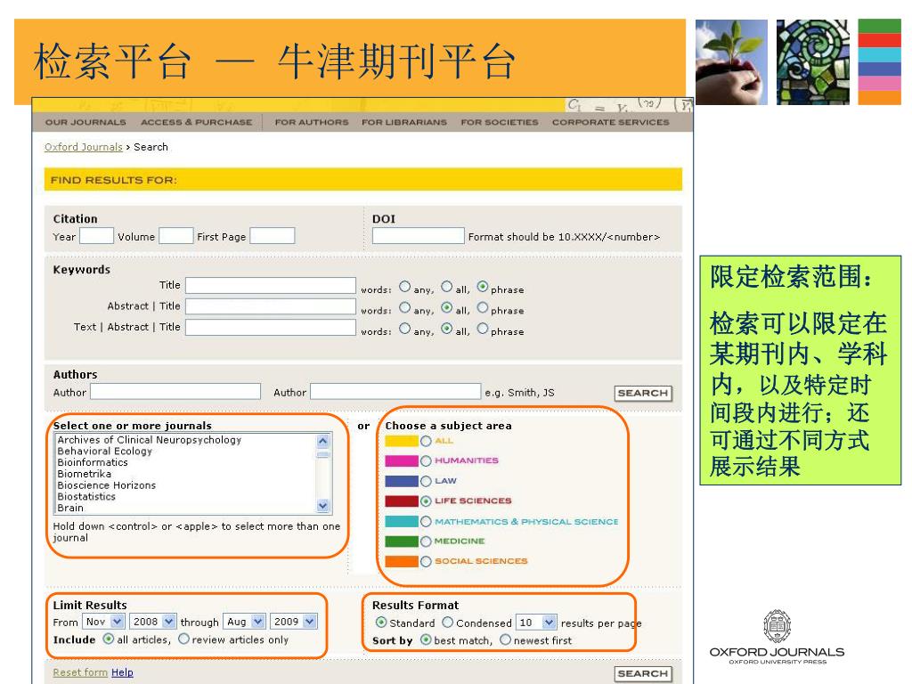Screen dimensions: 912x684
Task: Follow the Oxford Journals breadcrumb link
Action: click(x=83, y=147)
